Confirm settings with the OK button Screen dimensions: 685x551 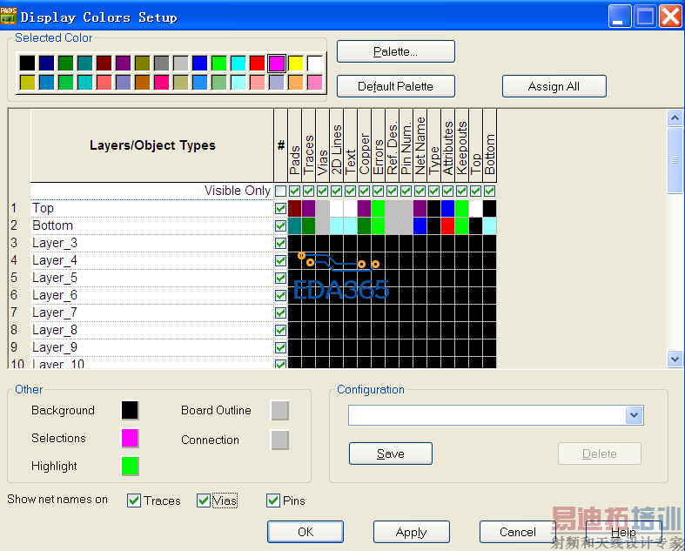(306, 532)
